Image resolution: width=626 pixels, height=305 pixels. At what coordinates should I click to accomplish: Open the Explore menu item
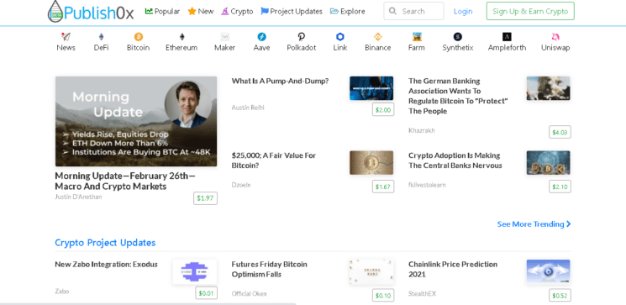[x=347, y=11]
